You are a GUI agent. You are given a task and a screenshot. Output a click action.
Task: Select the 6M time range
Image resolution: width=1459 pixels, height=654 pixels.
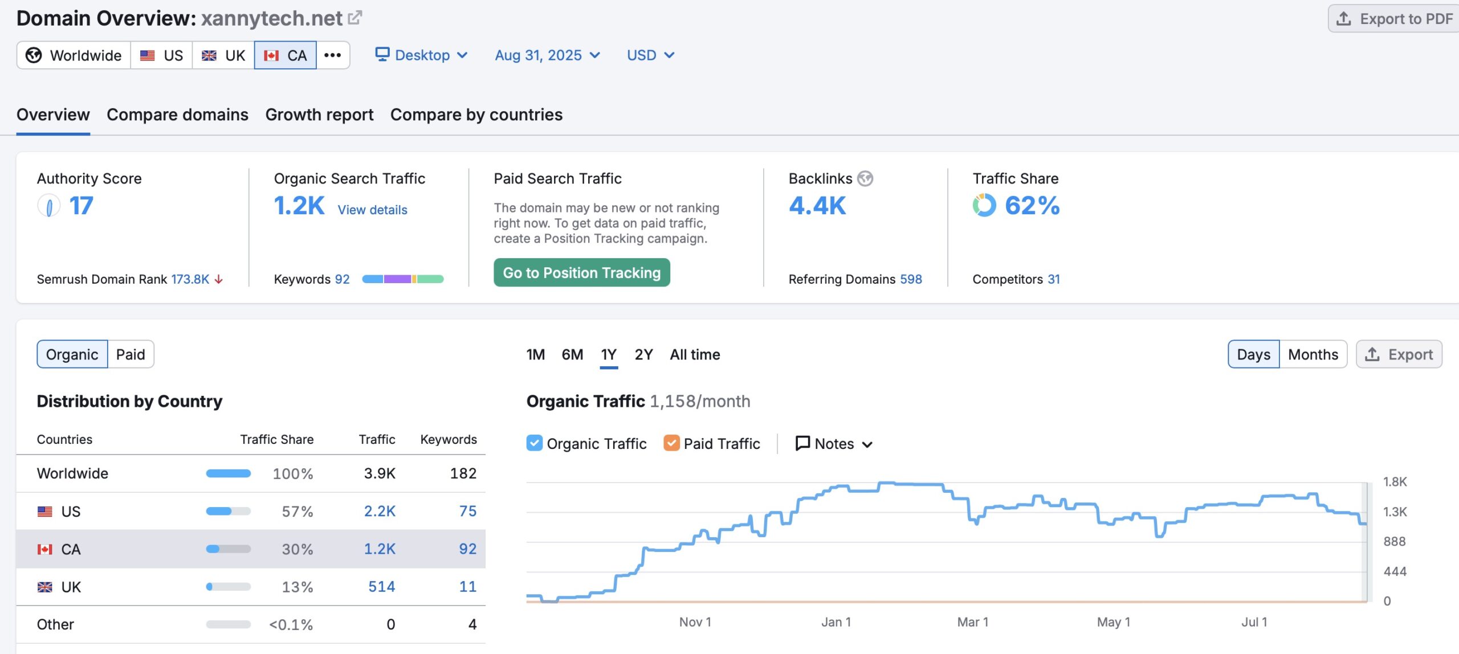click(572, 354)
